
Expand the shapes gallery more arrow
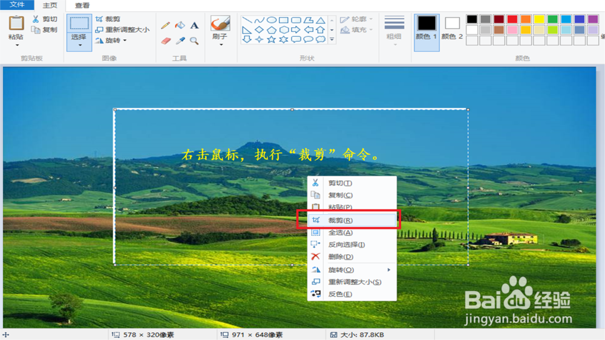(x=332, y=39)
